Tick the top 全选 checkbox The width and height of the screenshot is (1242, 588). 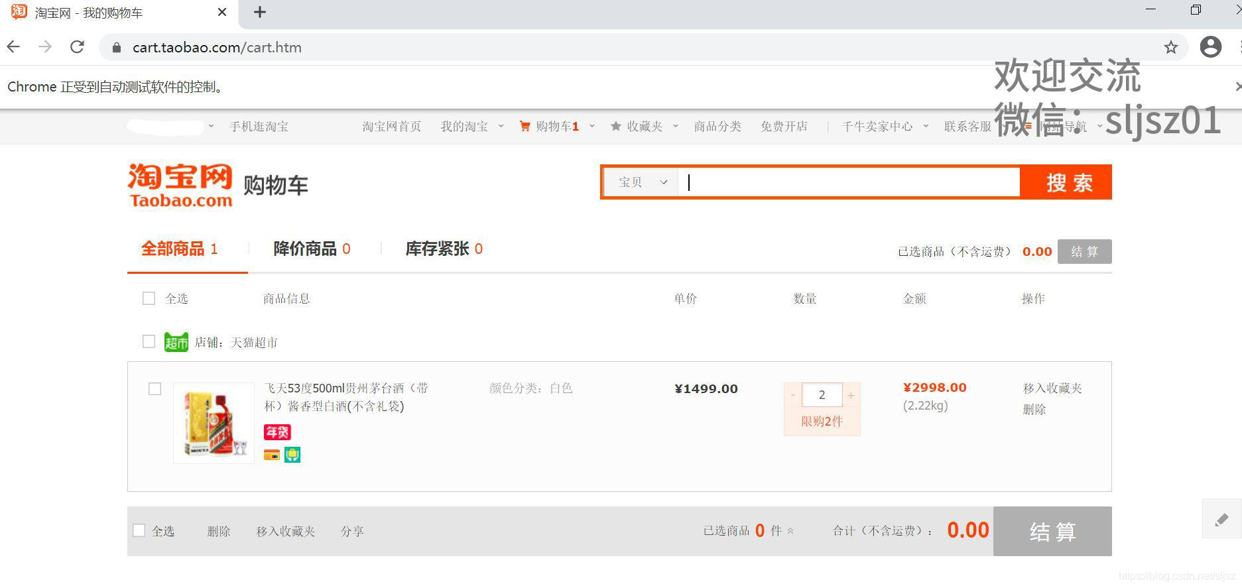click(x=149, y=298)
